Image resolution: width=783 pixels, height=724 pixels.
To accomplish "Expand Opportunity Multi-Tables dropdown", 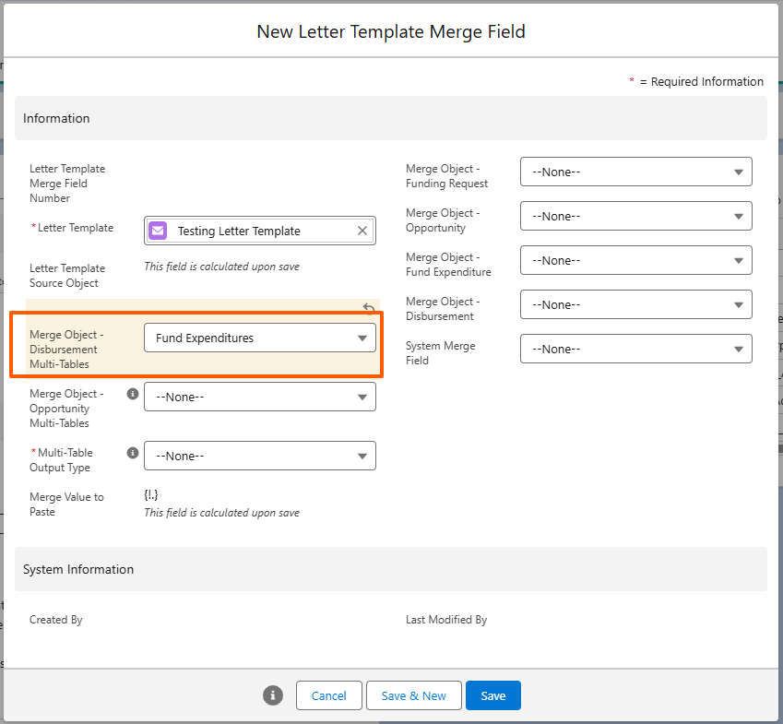I will (260, 397).
